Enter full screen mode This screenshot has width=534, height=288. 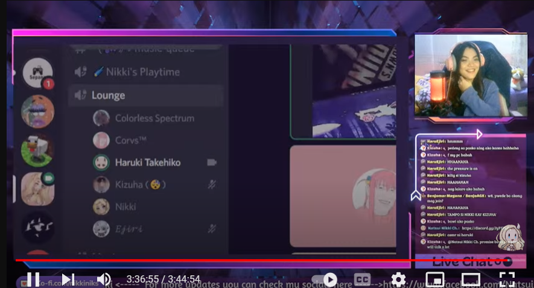pos(507,280)
